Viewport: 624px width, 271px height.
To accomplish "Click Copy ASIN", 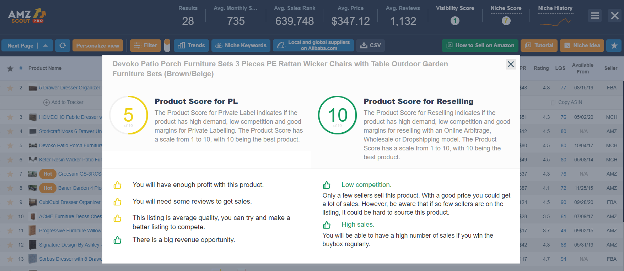I will click(x=566, y=102).
